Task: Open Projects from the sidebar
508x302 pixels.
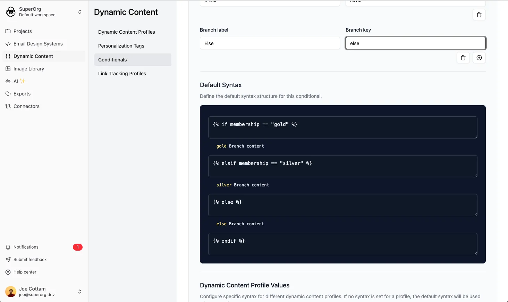Action: point(22,31)
